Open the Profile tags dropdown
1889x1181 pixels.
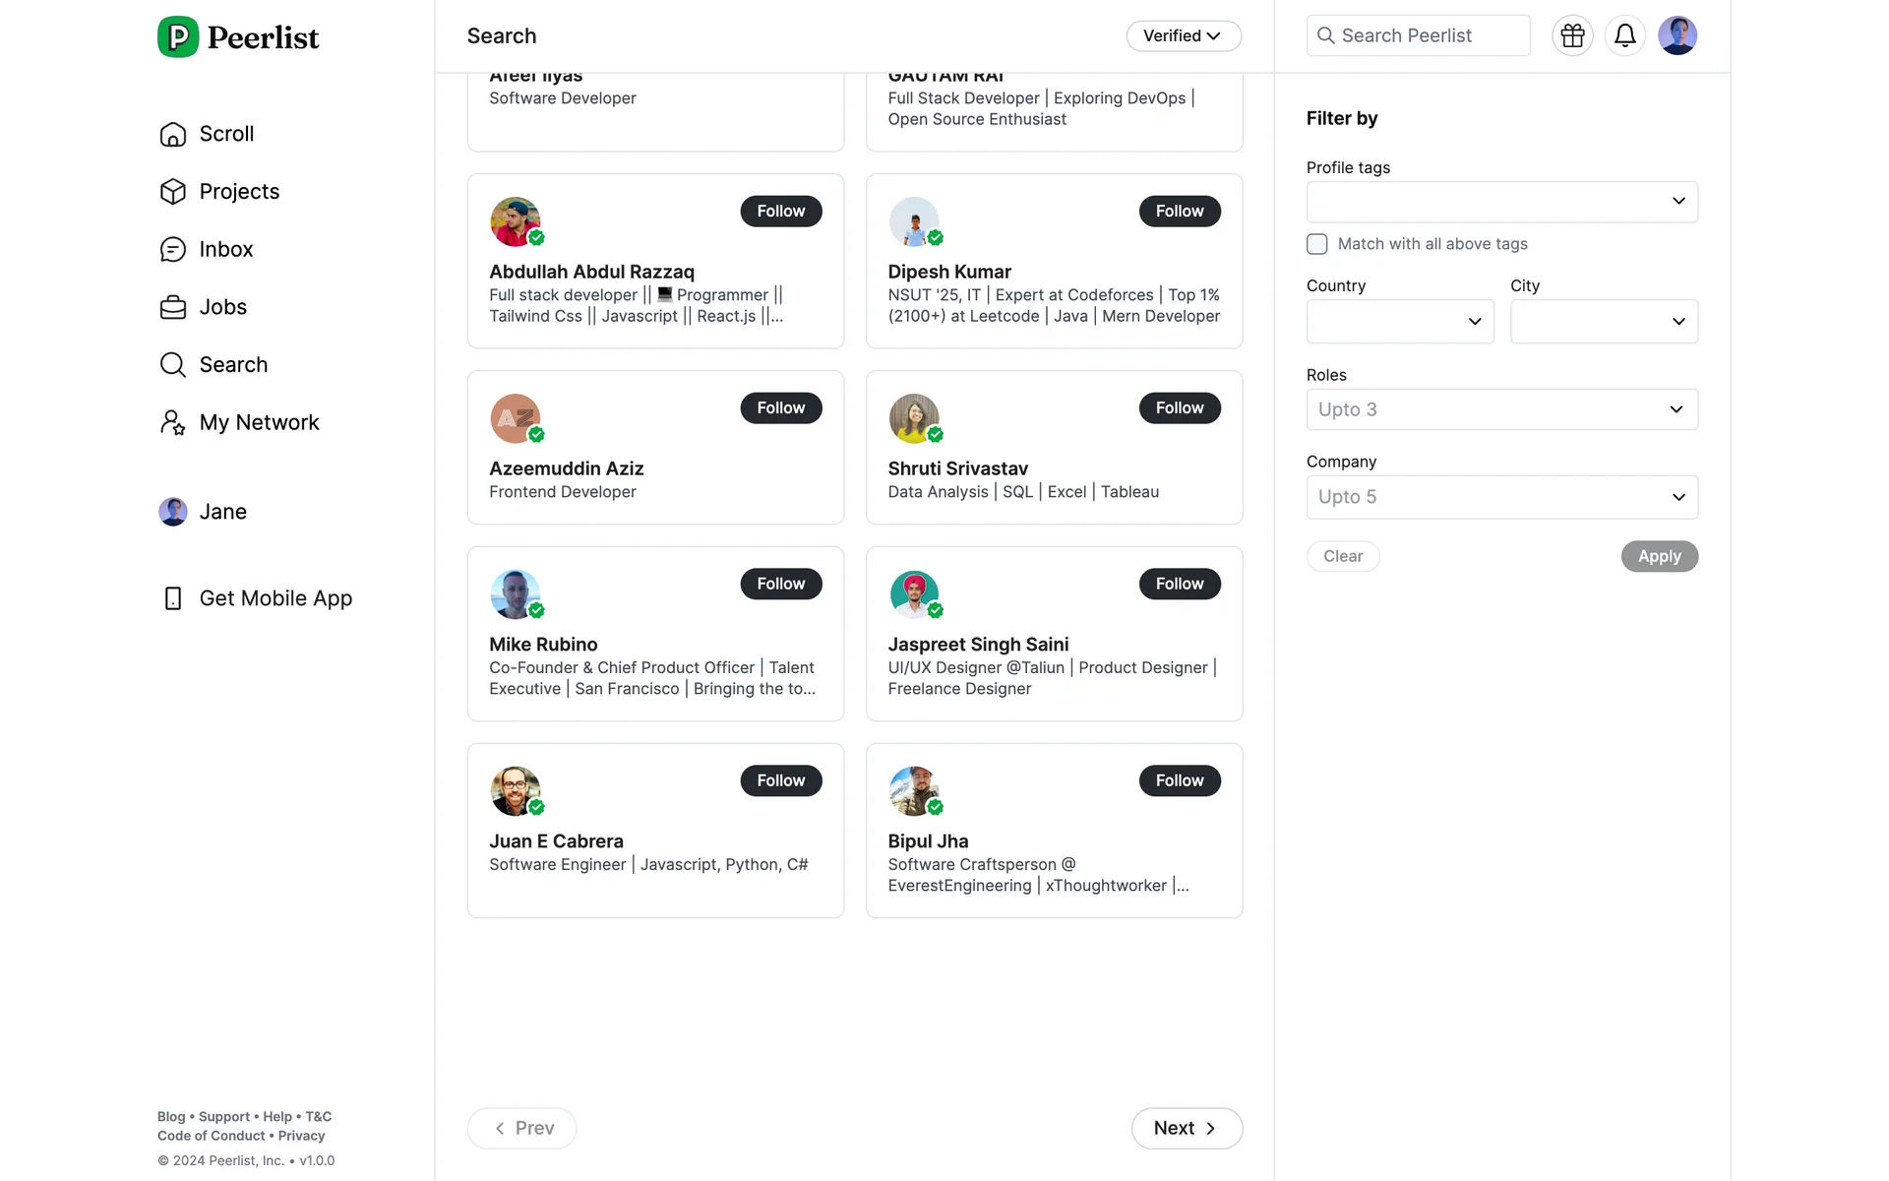[1501, 202]
